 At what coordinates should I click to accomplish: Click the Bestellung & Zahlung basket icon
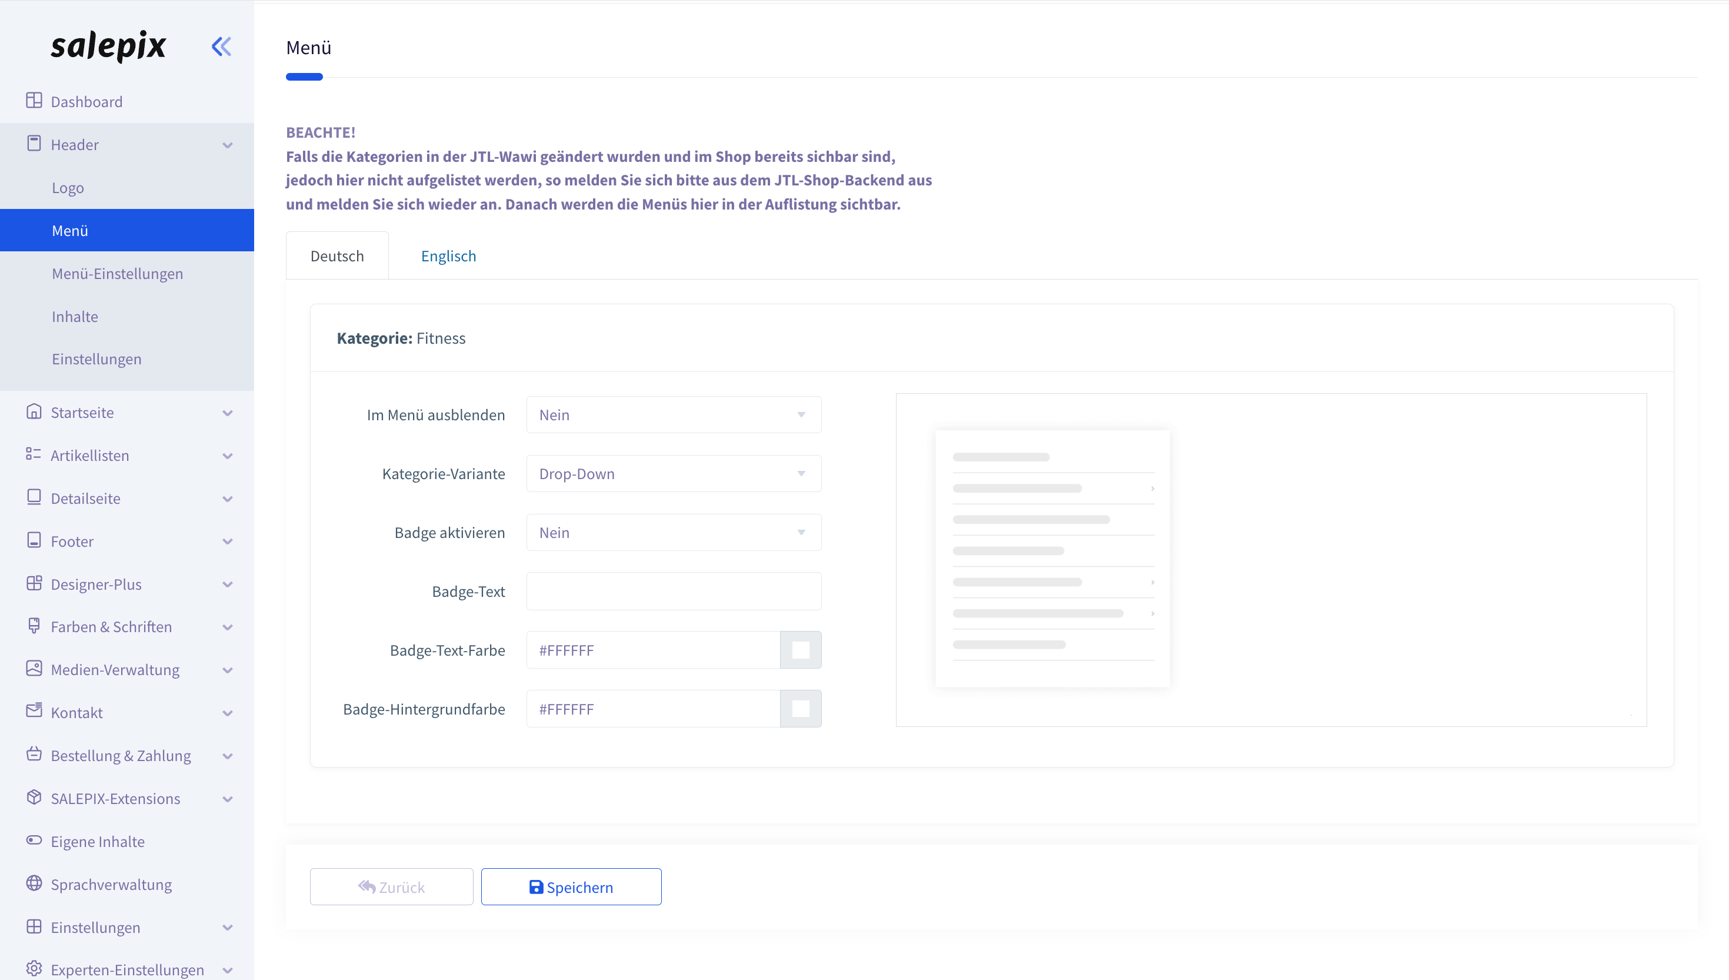coord(34,755)
